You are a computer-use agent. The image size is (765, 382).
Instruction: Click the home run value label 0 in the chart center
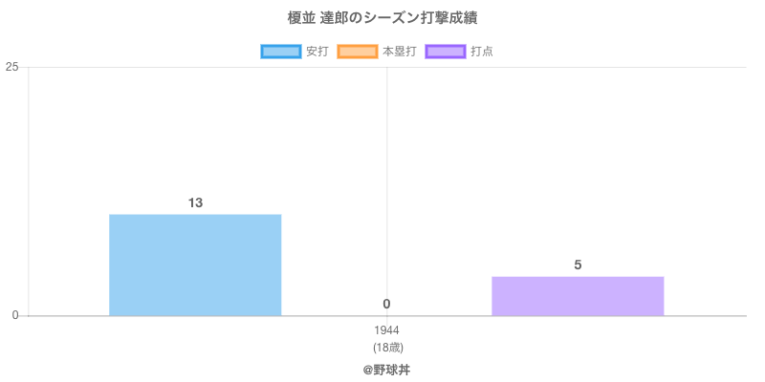point(386,304)
